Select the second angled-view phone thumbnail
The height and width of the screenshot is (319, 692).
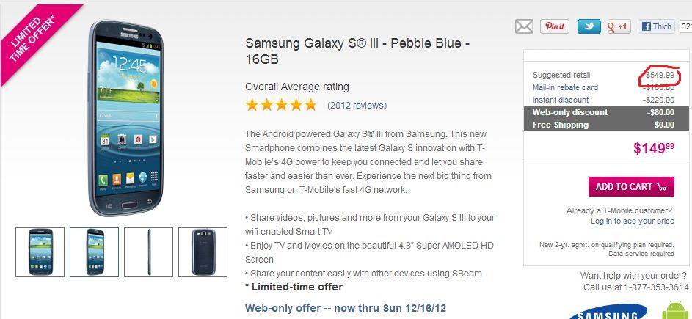click(95, 252)
